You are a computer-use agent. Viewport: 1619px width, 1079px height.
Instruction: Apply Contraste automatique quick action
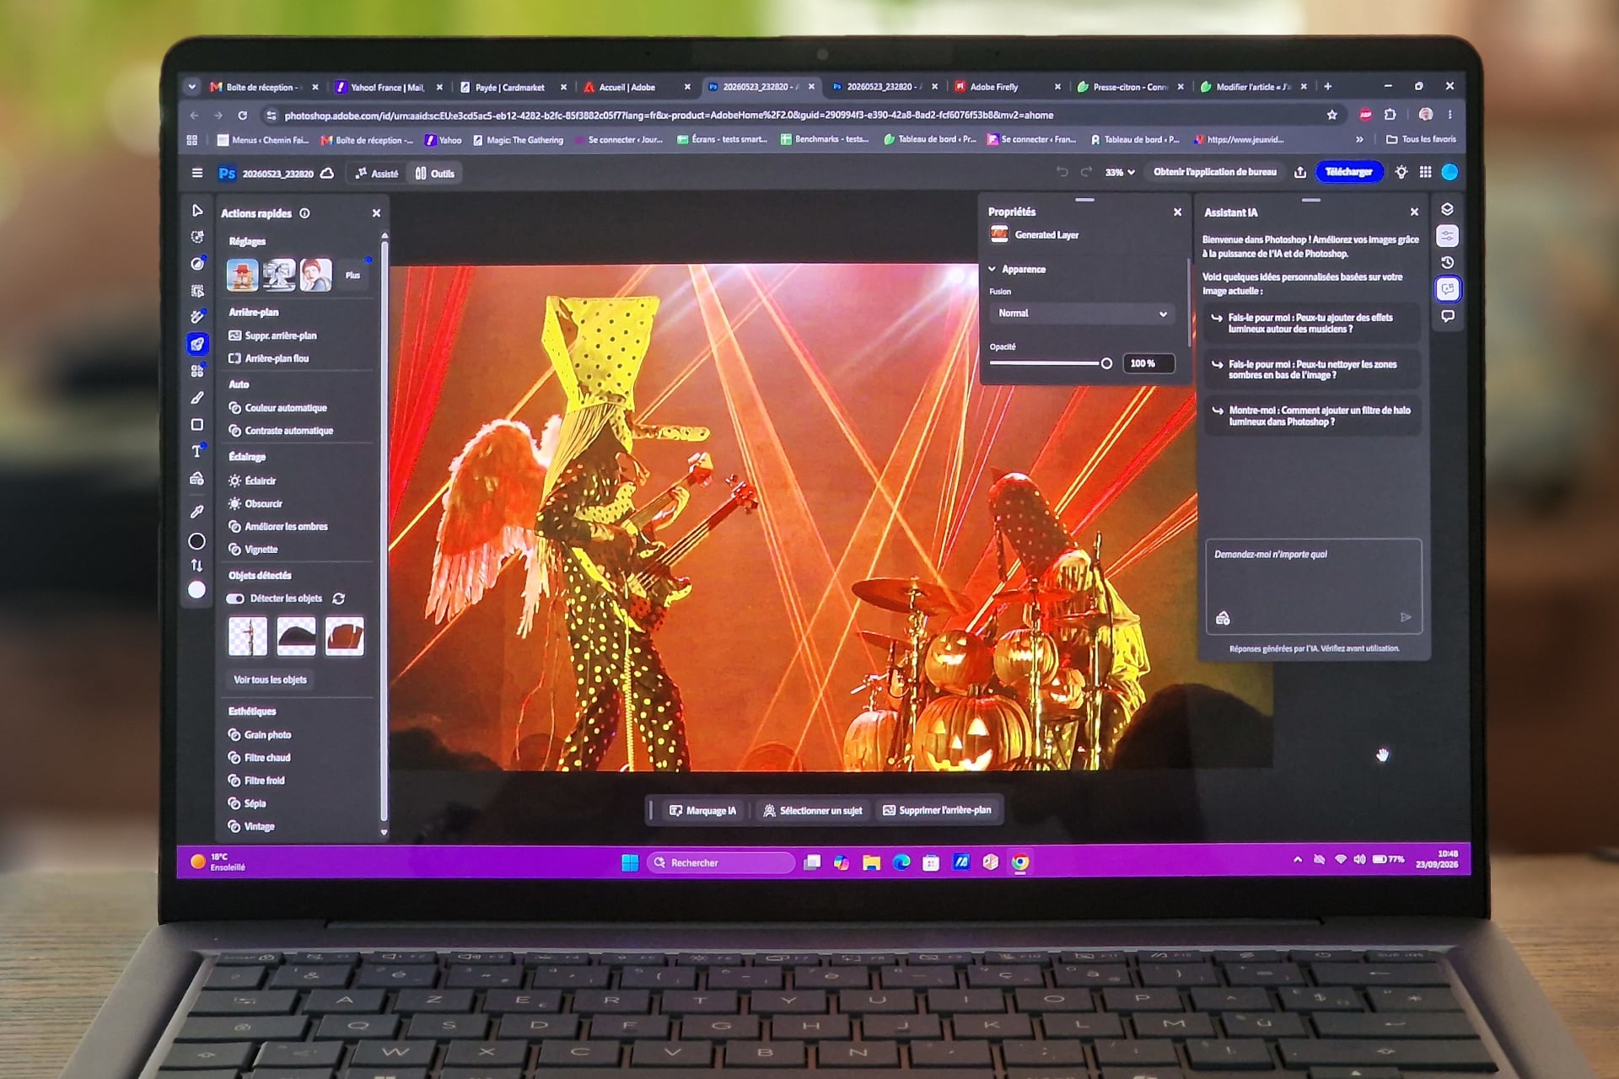281,431
